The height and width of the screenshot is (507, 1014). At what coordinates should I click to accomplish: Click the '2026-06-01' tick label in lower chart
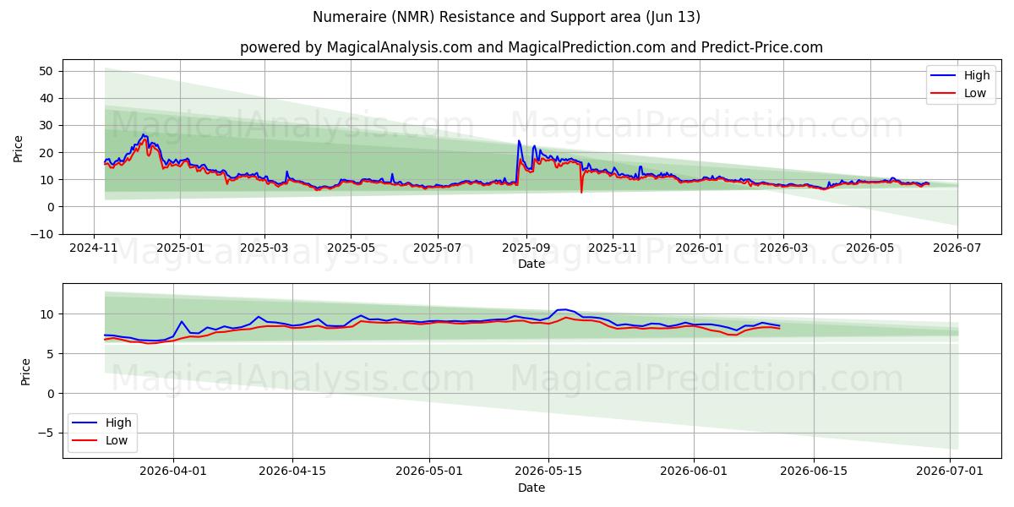[694, 472]
